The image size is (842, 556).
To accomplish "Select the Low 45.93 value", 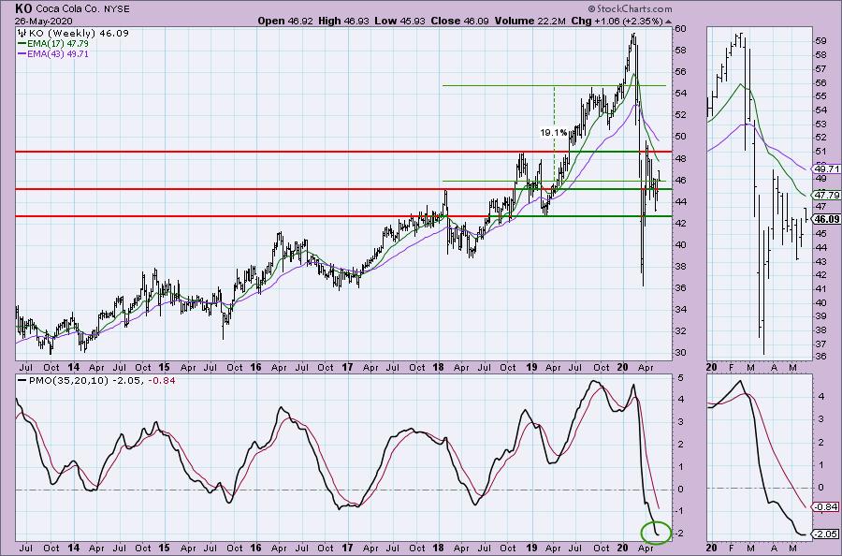I will click(400, 21).
